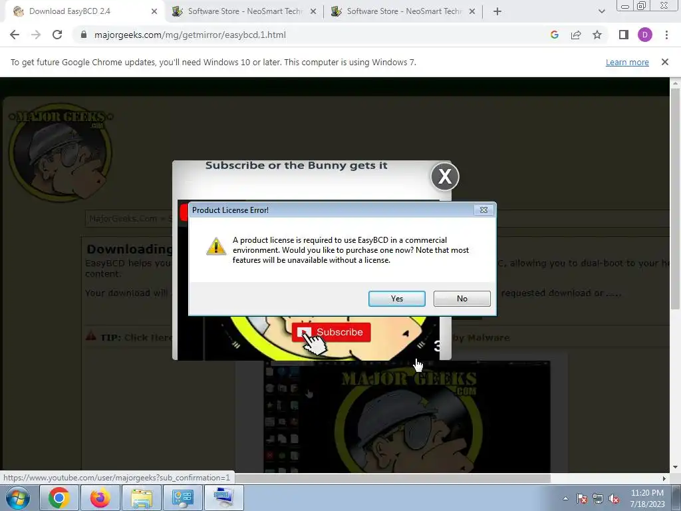Open the Google icon in the address bar
This screenshot has height=511, width=681.
(x=554, y=35)
